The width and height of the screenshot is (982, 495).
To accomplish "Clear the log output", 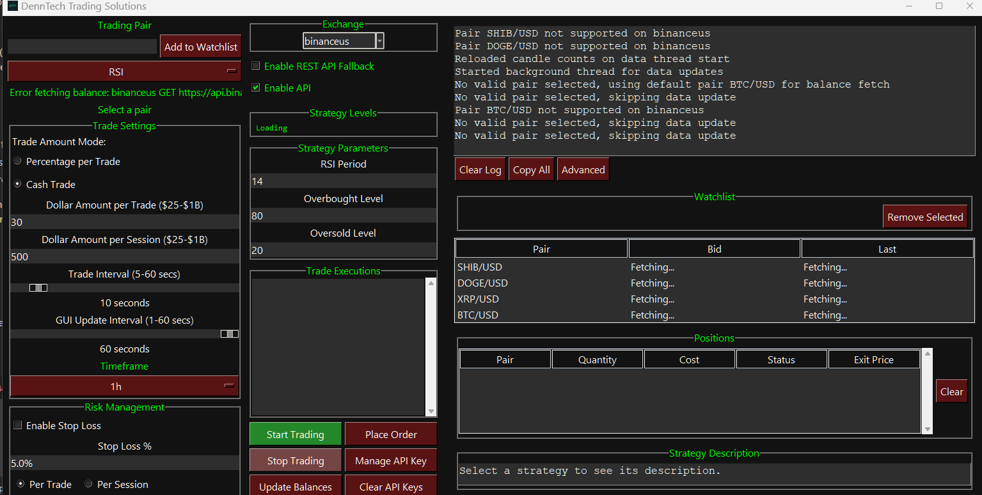I will 480,169.
